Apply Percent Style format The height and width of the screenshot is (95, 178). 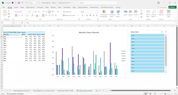click(x=87, y=15)
